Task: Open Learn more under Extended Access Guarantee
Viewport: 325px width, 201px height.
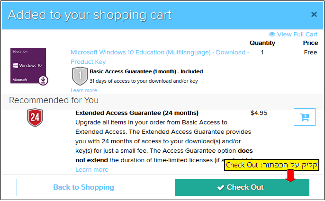Action: (x=92, y=169)
